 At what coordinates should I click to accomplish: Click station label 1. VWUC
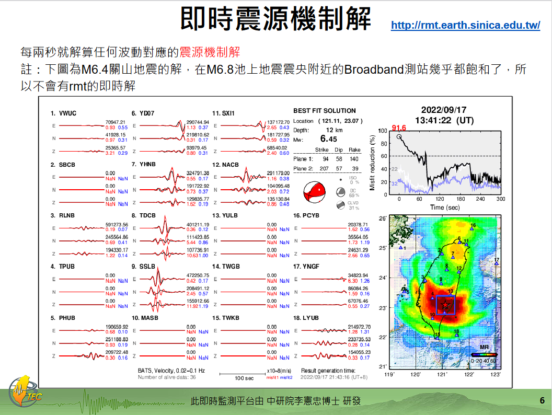(63, 113)
